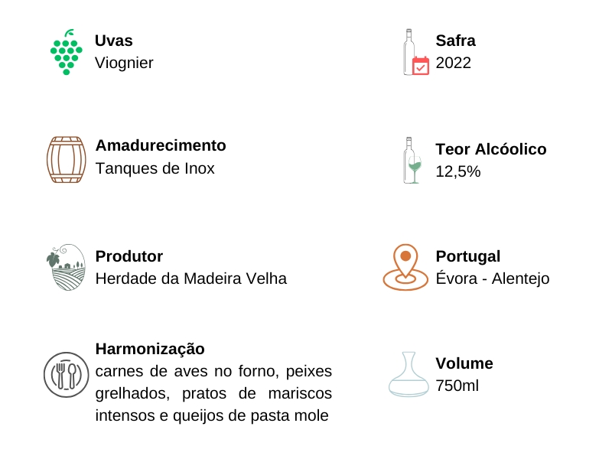Click the food pairing description paragraph
Screen dimensions: 612x459
click(x=213, y=393)
